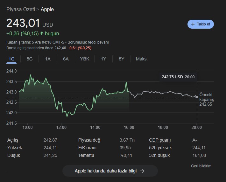Switch to the 5G time range tab
The height and width of the screenshot is (182, 226).
tap(30, 59)
